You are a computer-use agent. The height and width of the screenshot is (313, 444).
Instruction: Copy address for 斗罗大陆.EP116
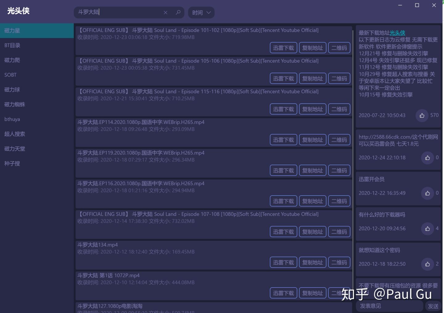(x=312, y=201)
